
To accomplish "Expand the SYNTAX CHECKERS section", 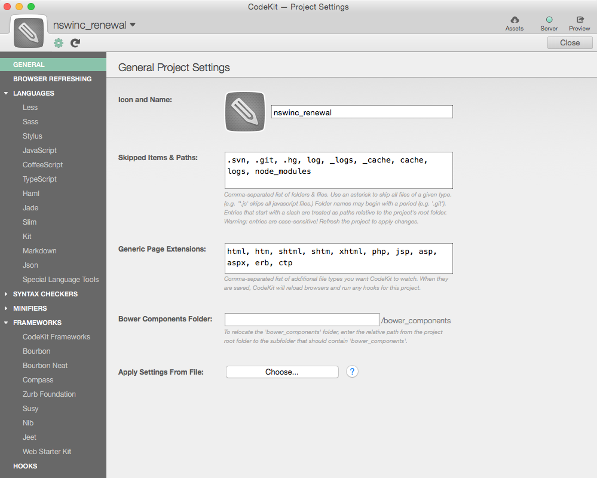I will 6,294.
